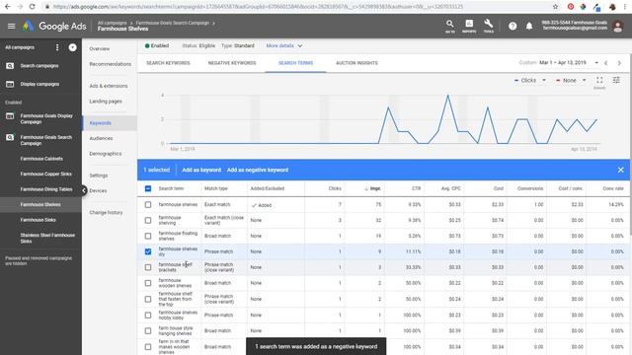Go to next date range
Screen dimensions: 632x355
(619, 63)
